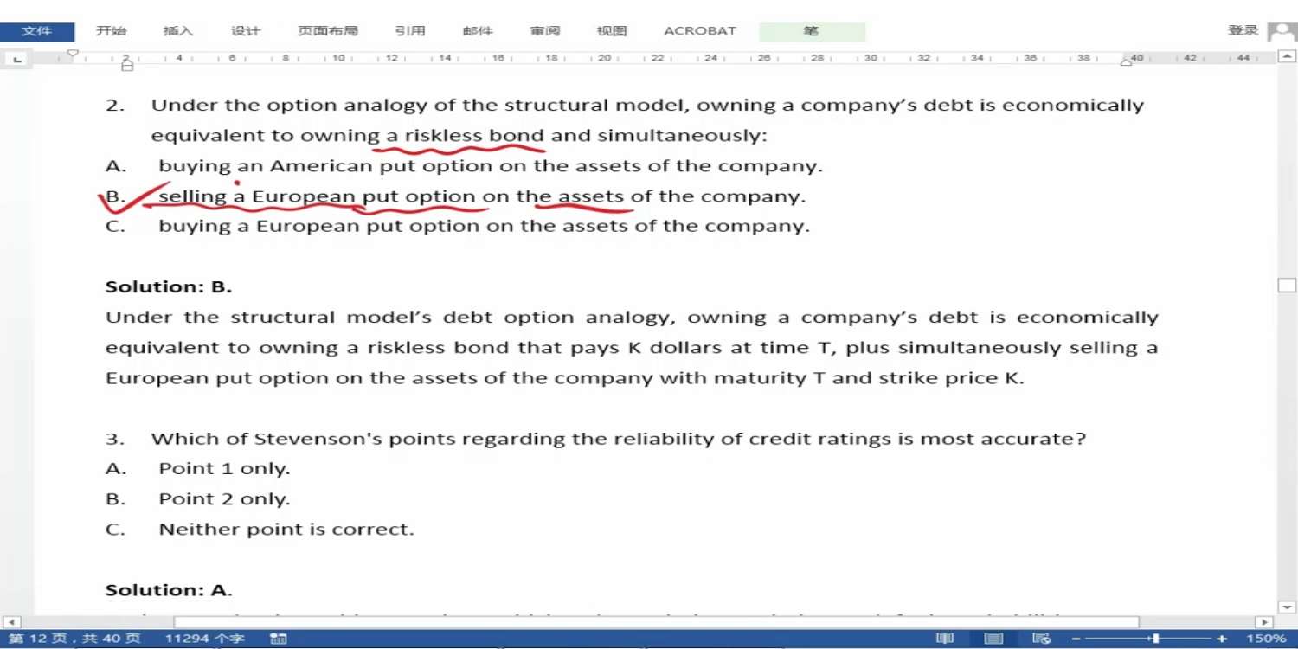Click the horizontal scrollbar right arrow
This screenshot has width=1298, height=649.
coord(1264,622)
